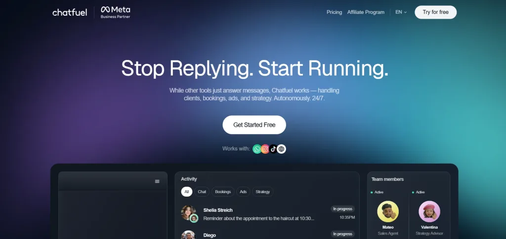Click the Team members heading

(x=387, y=179)
